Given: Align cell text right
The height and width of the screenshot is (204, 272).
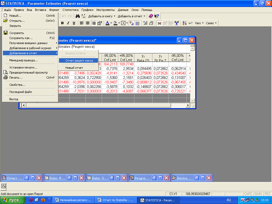Looking at the screenshot, I should click(x=93, y=23).
